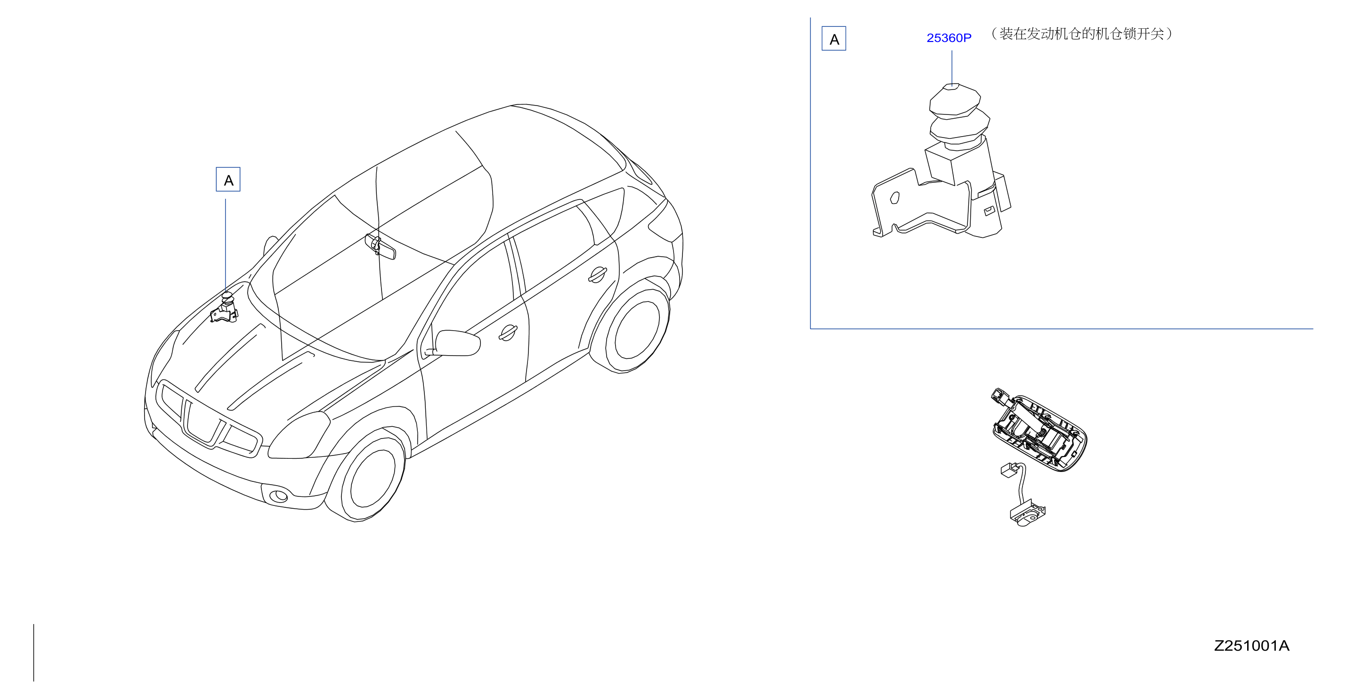Click the map lamp assembly illustration
Viewport: 1347px width, 699px height.
[1039, 430]
